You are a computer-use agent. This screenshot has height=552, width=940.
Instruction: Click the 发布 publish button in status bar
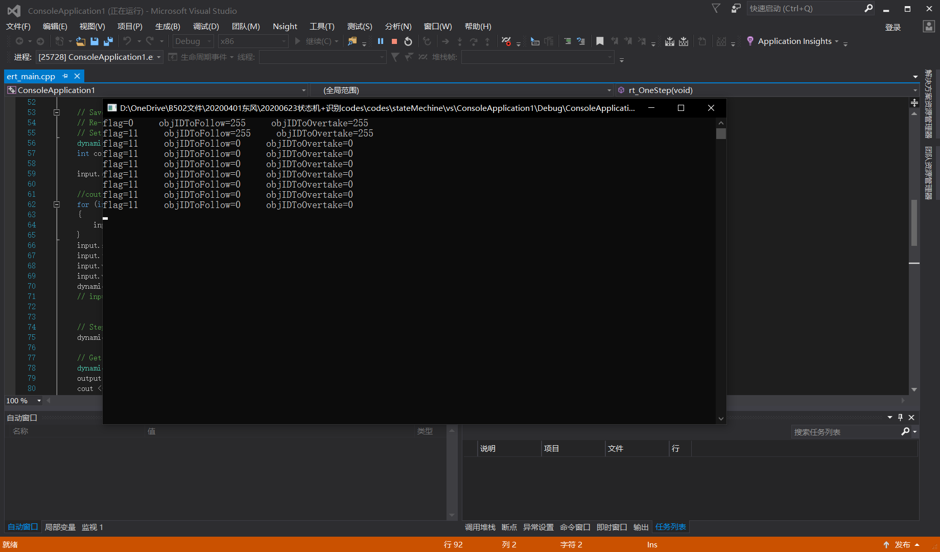902,545
